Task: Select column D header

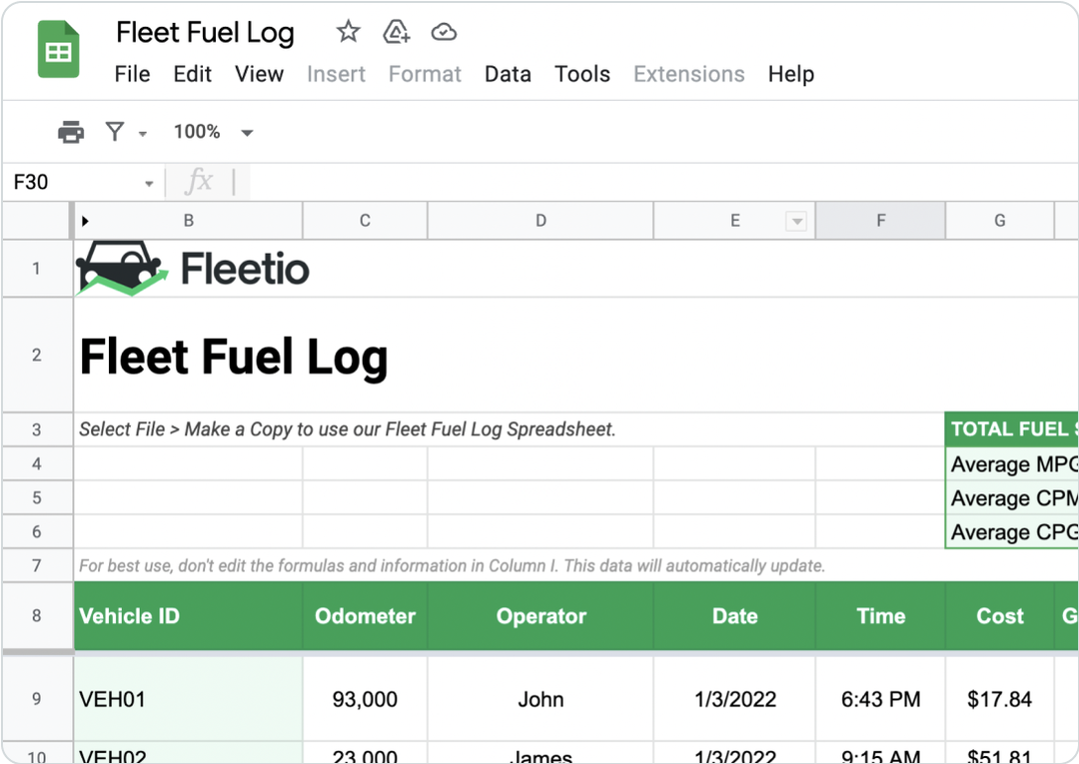Action: click(x=540, y=221)
